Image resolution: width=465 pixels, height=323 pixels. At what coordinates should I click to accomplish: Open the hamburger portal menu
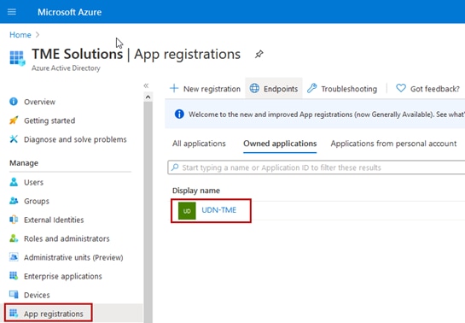(12, 12)
